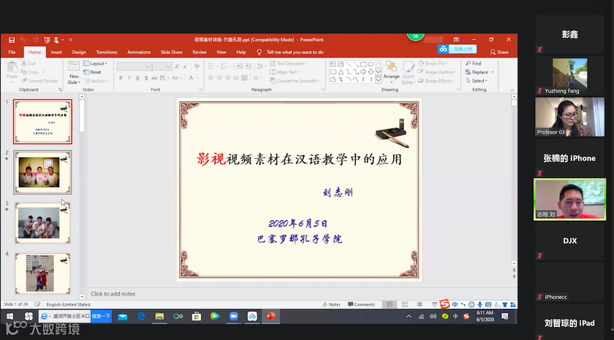This screenshot has width=614, height=340.
Task: Open the Notes pane button
Action: click(x=331, y=304)
